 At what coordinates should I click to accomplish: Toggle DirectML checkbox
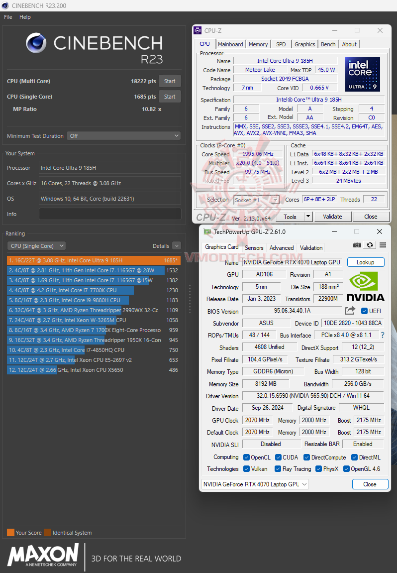pos(354,458)
